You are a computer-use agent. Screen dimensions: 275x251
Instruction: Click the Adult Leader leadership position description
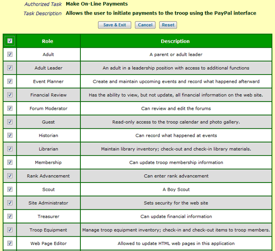176,68
